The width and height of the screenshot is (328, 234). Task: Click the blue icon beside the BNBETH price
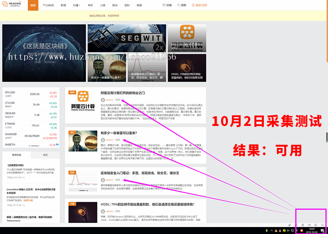(57, 144)
